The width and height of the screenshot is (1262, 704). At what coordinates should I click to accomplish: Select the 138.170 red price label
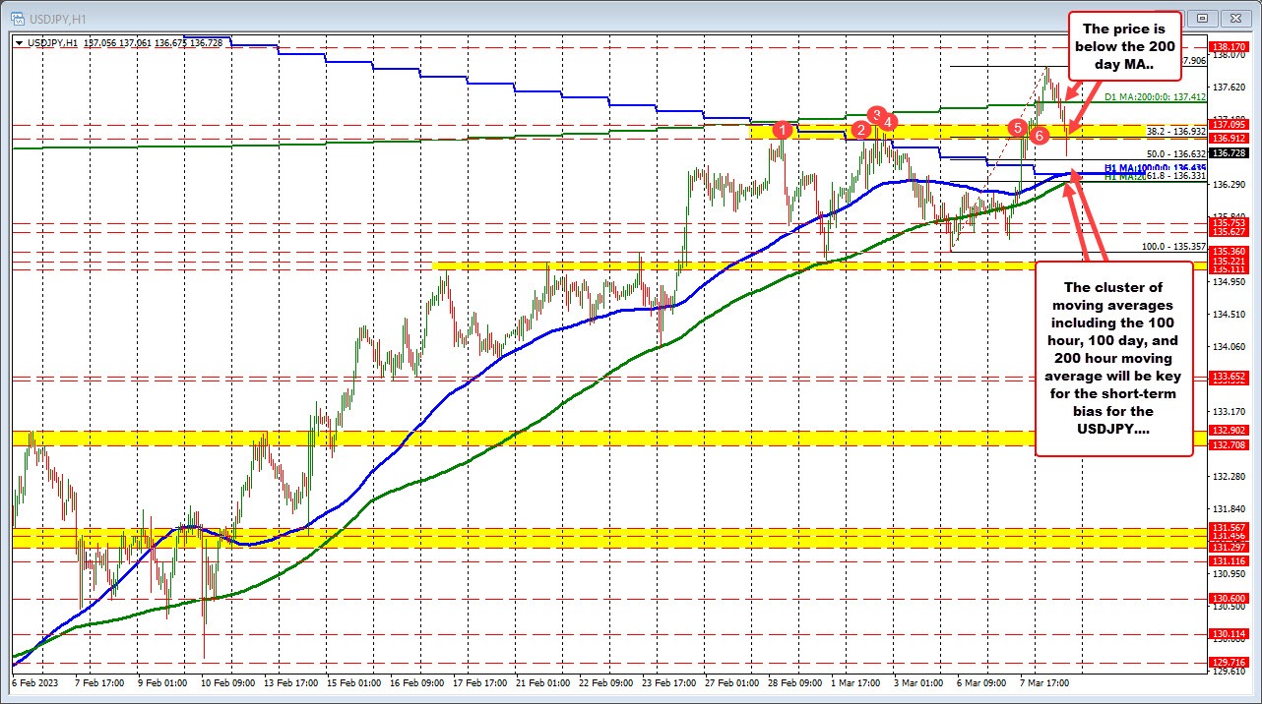[x=1227, y=46]
